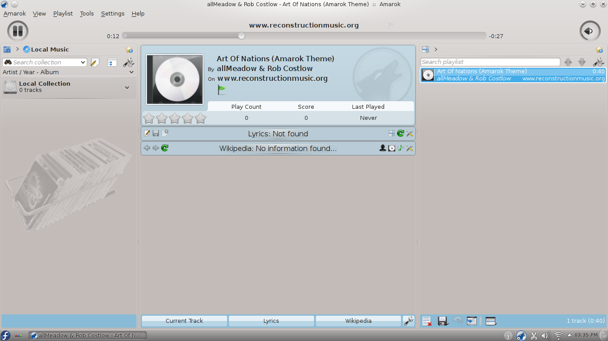Click the Lyrics: Not found header
608x341 pixels.
click(278, 134)
